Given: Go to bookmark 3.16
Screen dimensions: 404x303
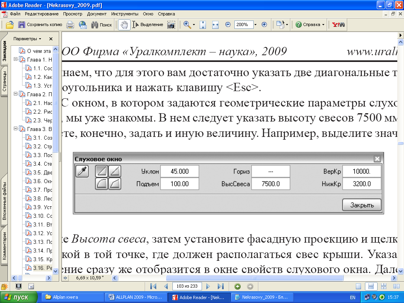Looking at the screenshot, I should (39, 268).
